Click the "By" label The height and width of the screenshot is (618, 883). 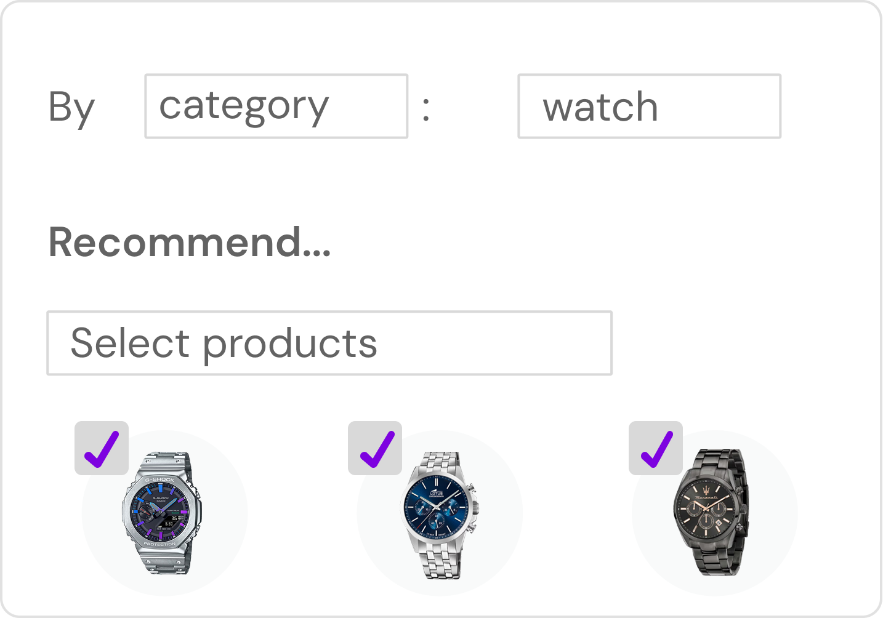pyautogui.click(x=71, y=108)
